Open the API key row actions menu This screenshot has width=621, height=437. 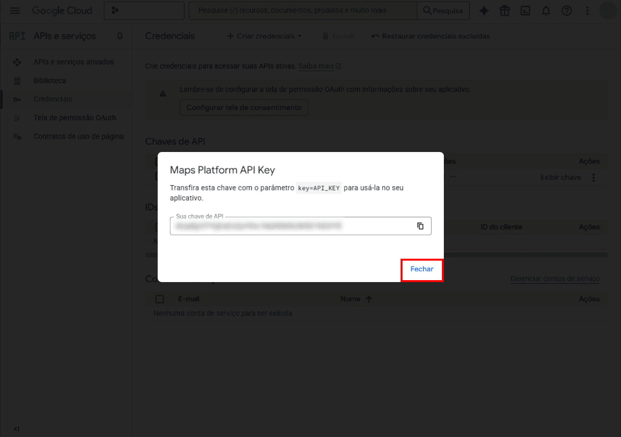tap(593, 178)
